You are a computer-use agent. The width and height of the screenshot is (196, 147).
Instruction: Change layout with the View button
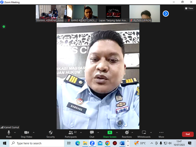pyautogui.click(x=189, y=8)
